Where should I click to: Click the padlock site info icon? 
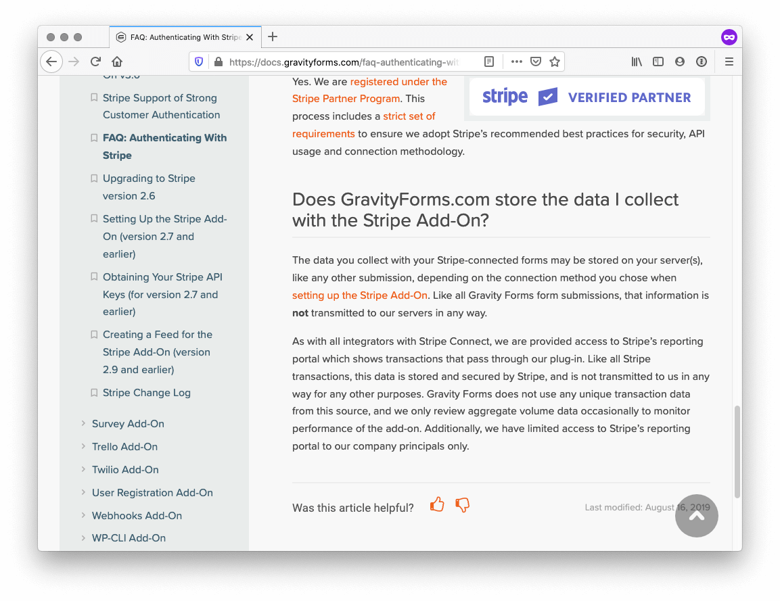pyautogui.click(x=218, y=61)
